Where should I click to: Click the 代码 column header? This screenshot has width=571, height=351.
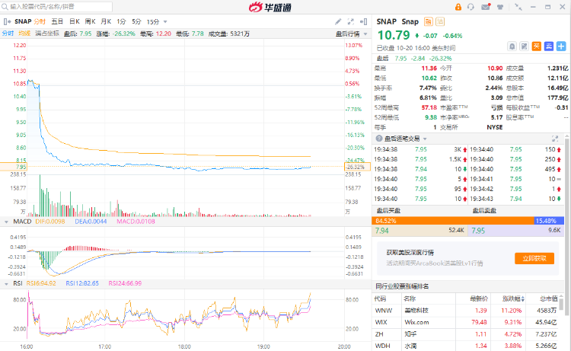click(380, 299)
